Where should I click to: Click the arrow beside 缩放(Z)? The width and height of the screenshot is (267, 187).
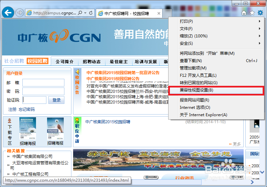pyautogui.click(x=260, y=36)
